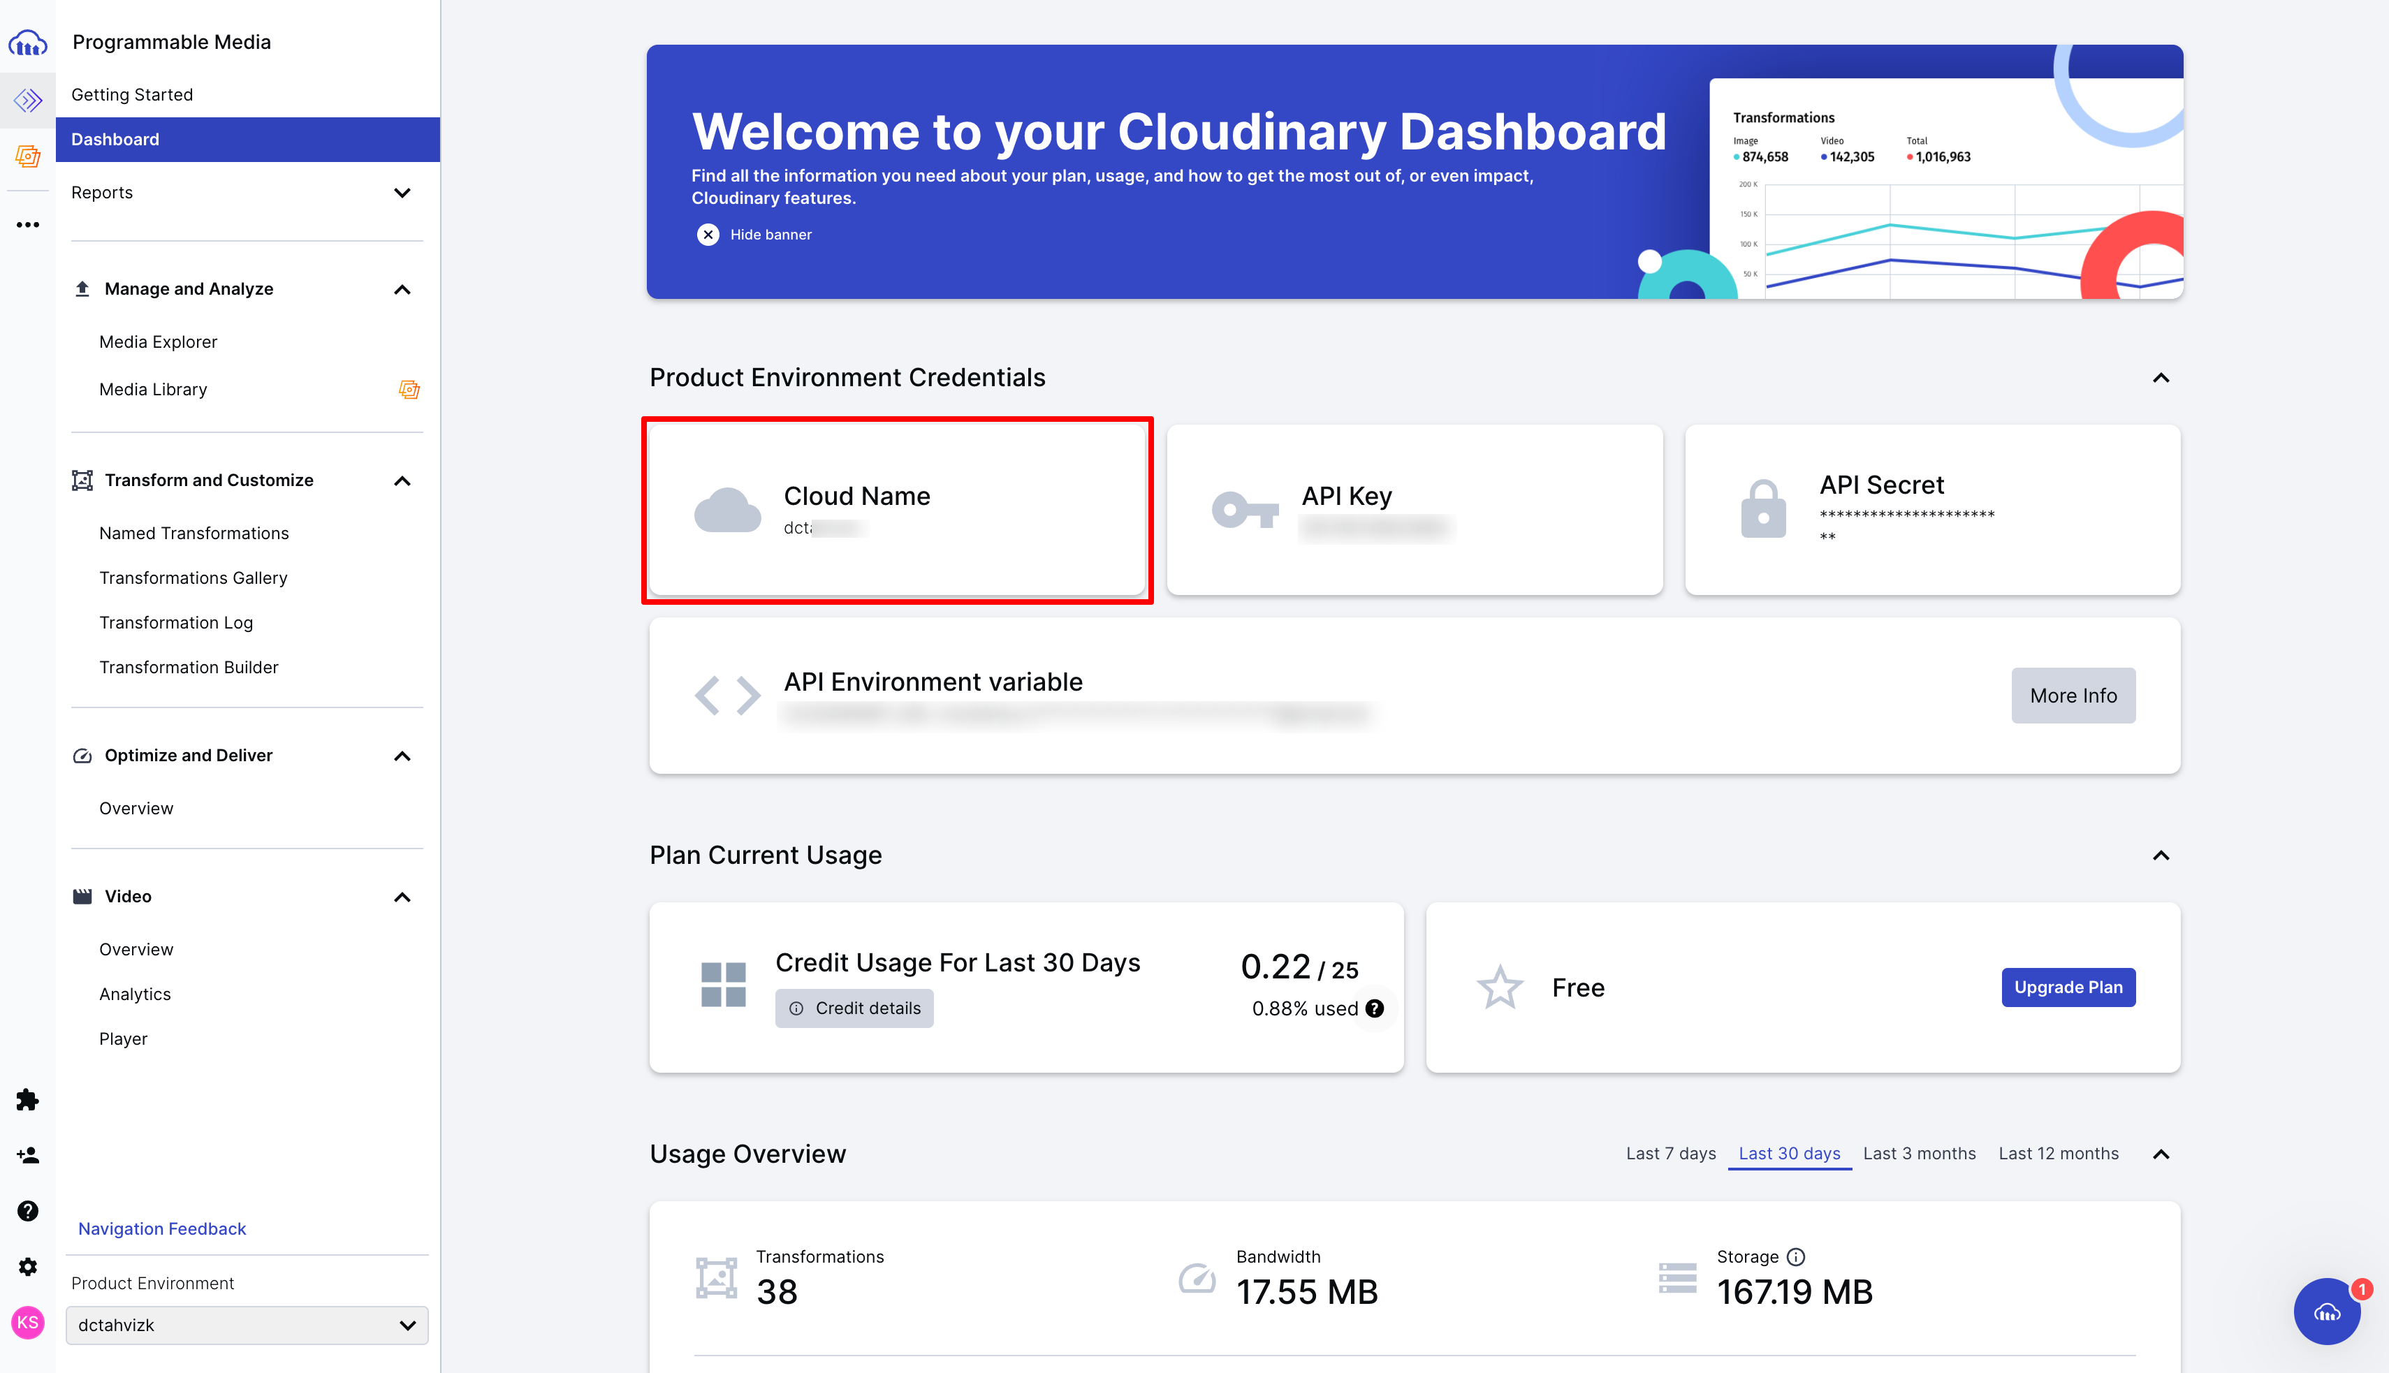Collapse the Product Environment Credentials section
Image resolution: width=2389 pixels, height=1373 pixels.
2161,378
